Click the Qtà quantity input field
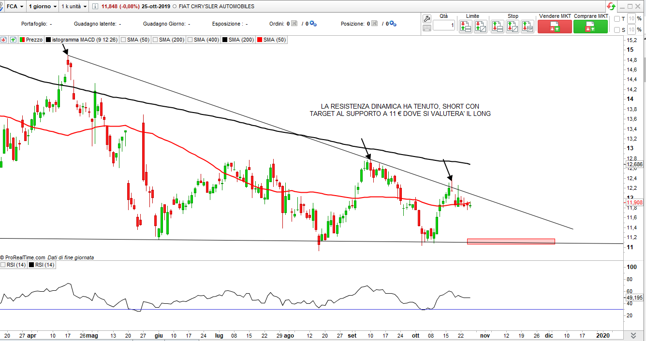This screenshot has height=341, width=646. click(x=443, y=25)
